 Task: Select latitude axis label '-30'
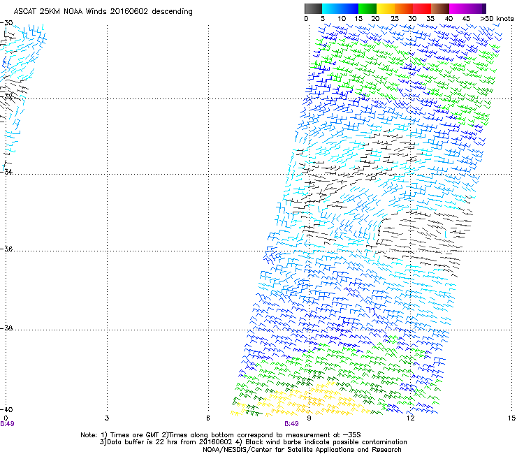pyautogui.click(x=7, y=23)
